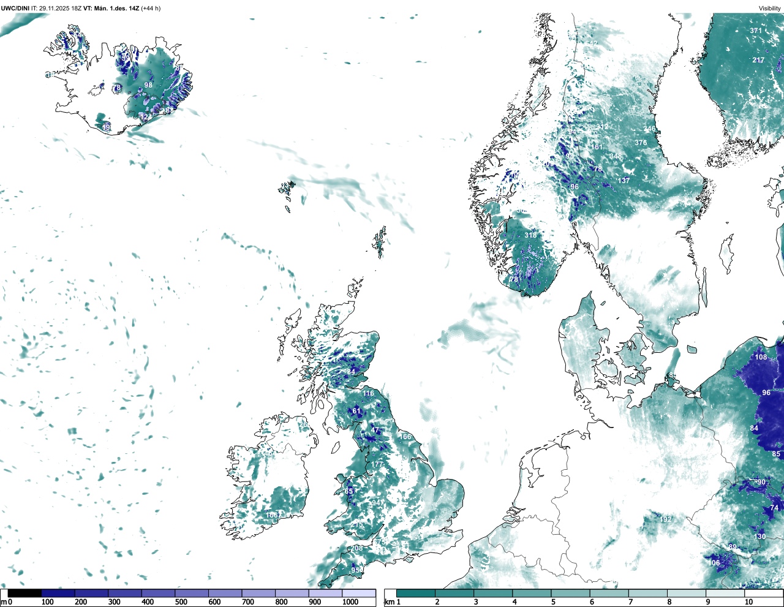Screen dimensions: 784x607
Task: Click the '312' value over Sweden
Action: tap(603, 127)
